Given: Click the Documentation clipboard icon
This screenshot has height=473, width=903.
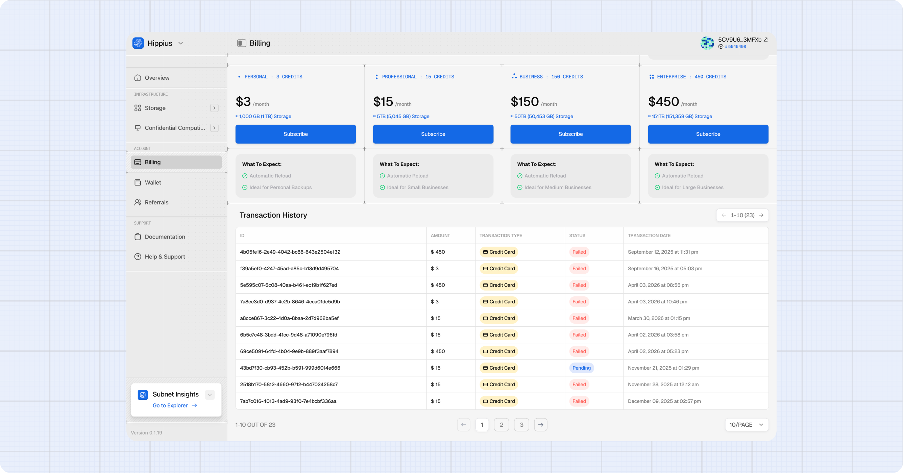Looking at the screenshot, I should 138,237.
